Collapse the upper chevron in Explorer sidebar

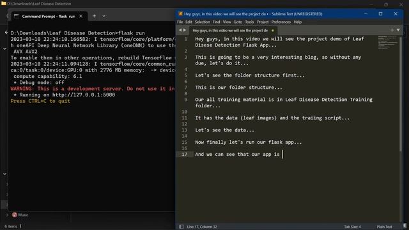pos(4,49)
